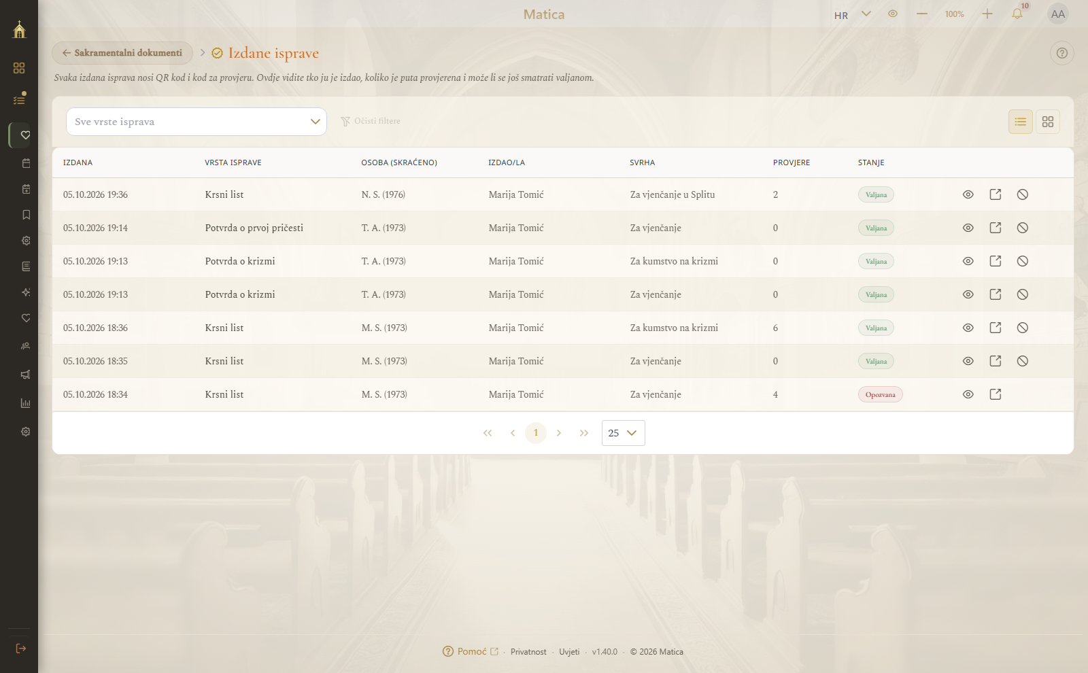Jump to the first page arrow
Screen dimensions: 1088x673
[488, 433]
